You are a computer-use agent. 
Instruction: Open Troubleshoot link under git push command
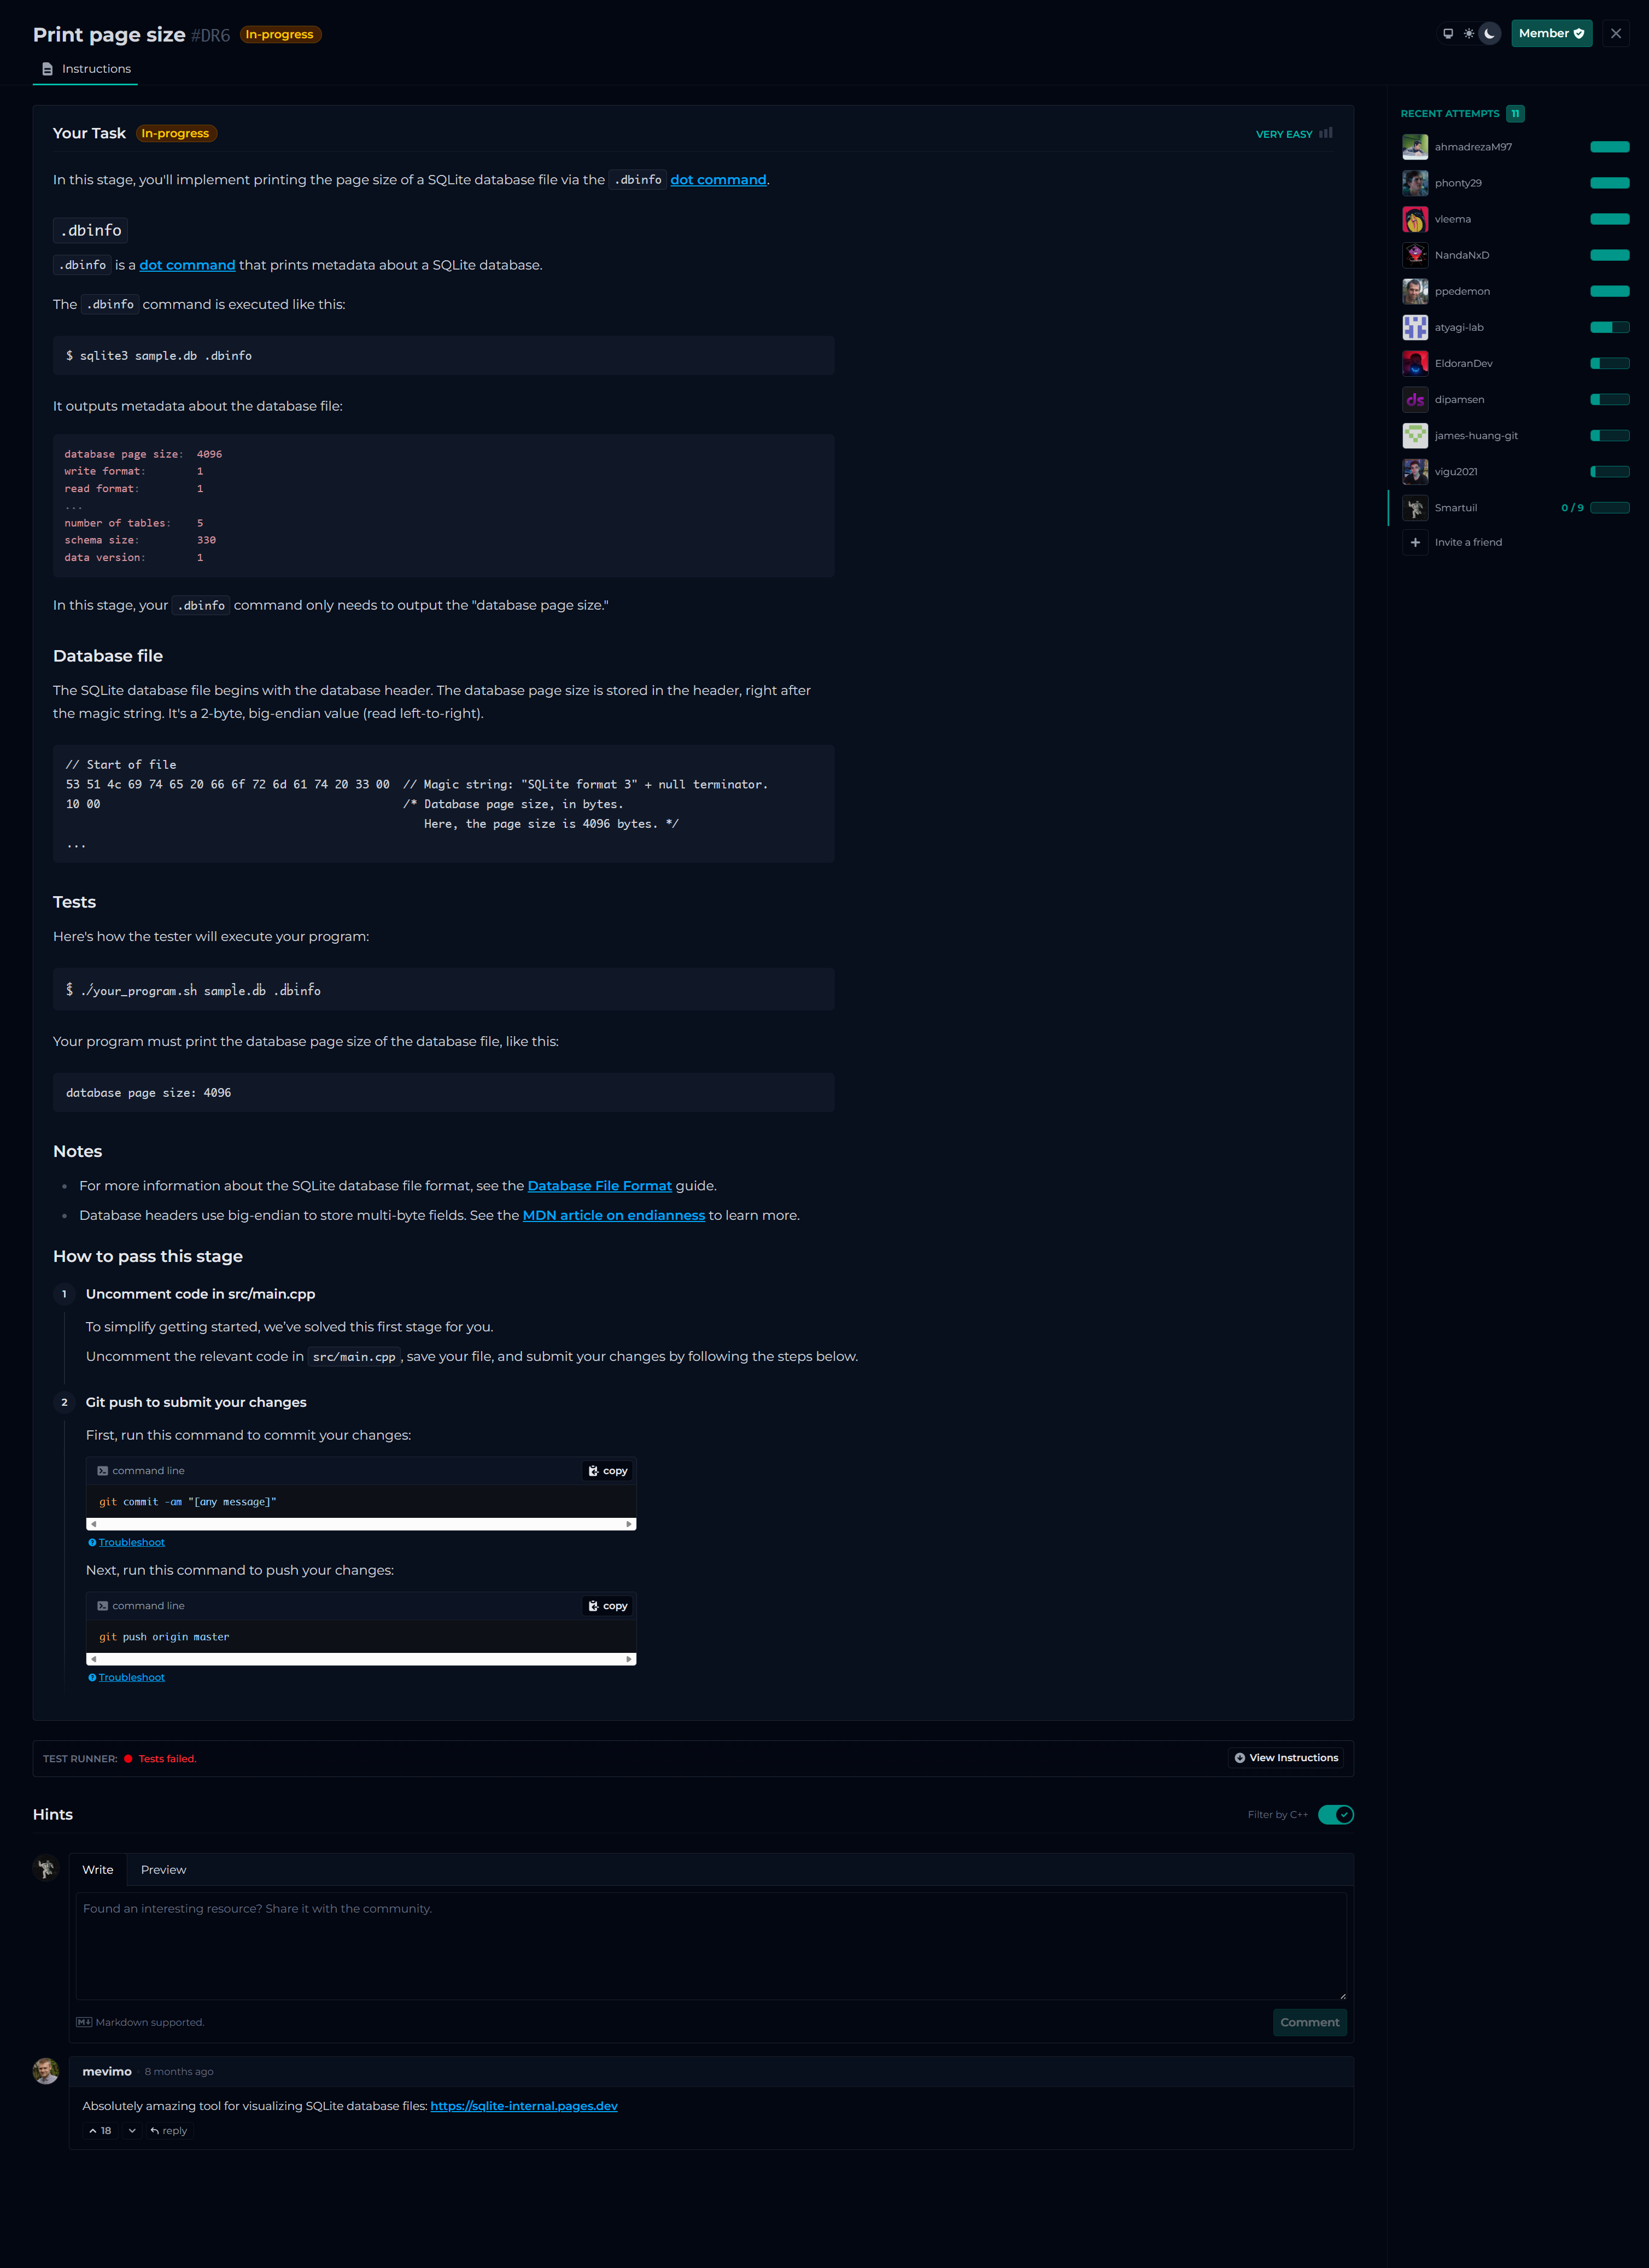coord(131,1677)
